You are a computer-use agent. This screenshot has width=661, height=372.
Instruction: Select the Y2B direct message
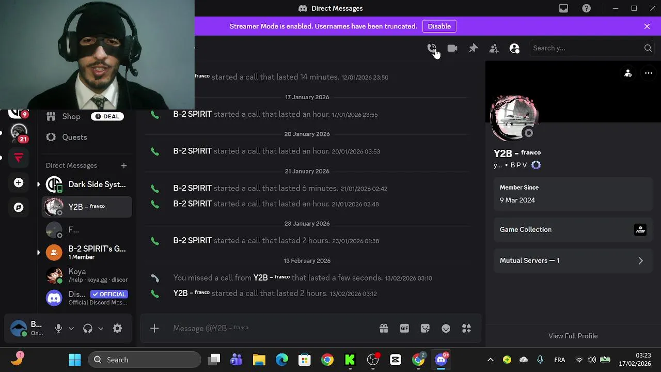point(87,207)
